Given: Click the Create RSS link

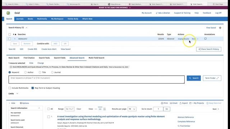Looking at the screenshot, I should (x=32, y=49).
